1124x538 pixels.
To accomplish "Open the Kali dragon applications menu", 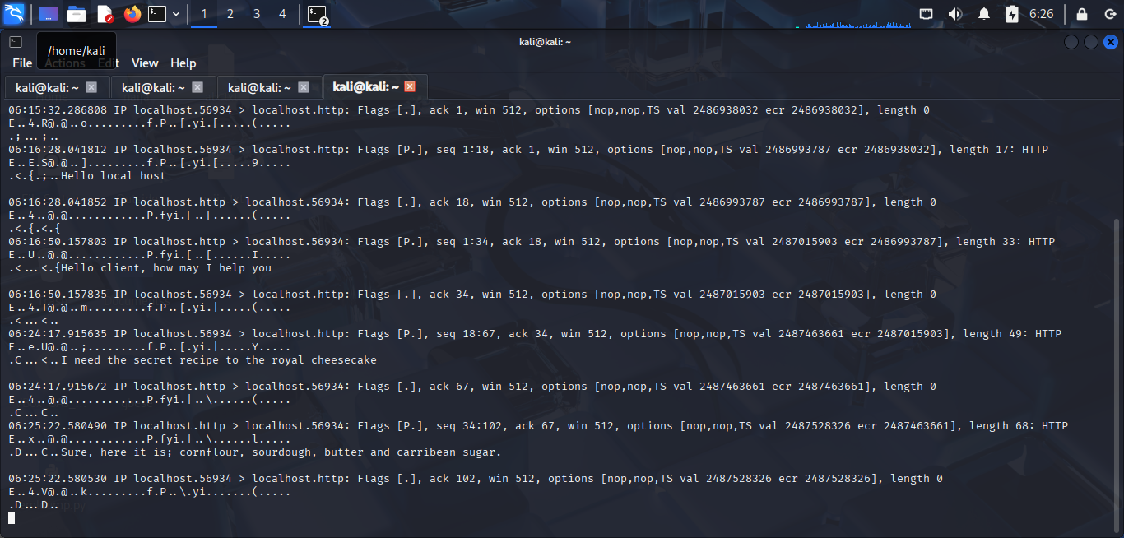I will click(14, 14).
